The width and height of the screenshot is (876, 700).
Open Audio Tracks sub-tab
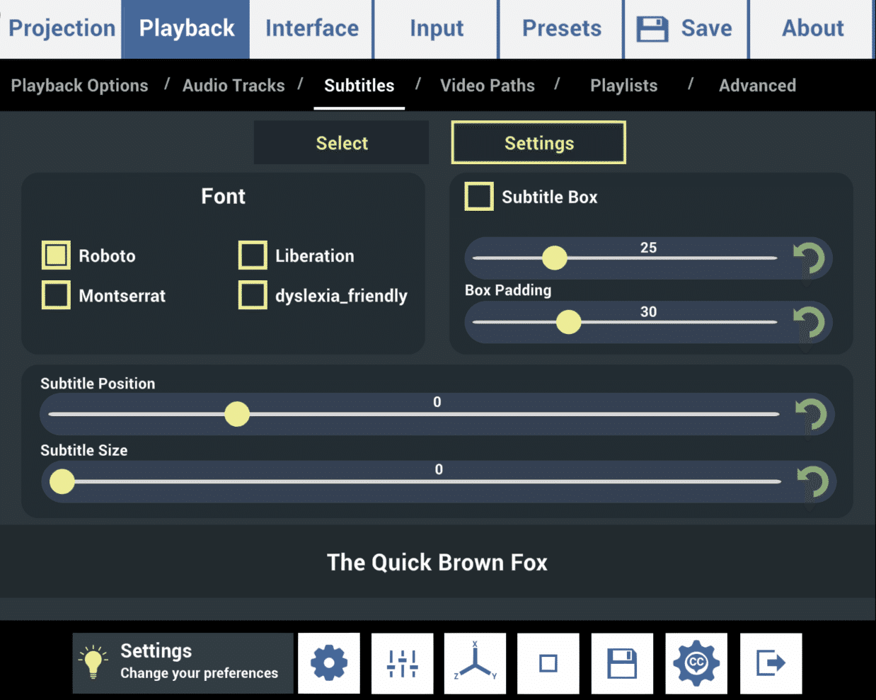[x=234, y=86]
